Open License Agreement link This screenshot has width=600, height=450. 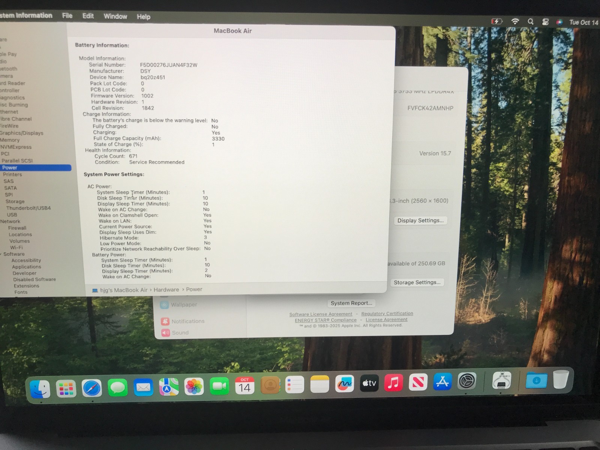386,319
